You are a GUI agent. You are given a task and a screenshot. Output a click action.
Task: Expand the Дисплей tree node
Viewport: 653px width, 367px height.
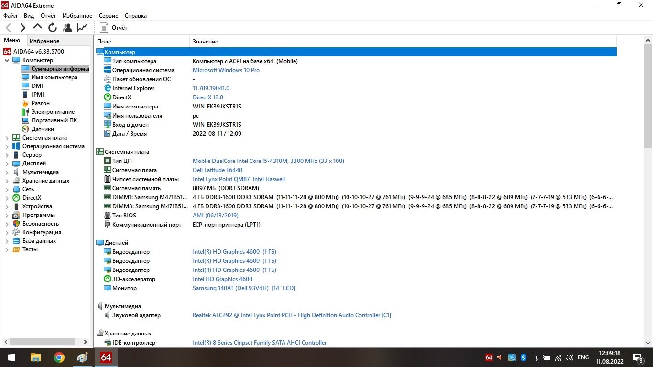coord(7,163)
